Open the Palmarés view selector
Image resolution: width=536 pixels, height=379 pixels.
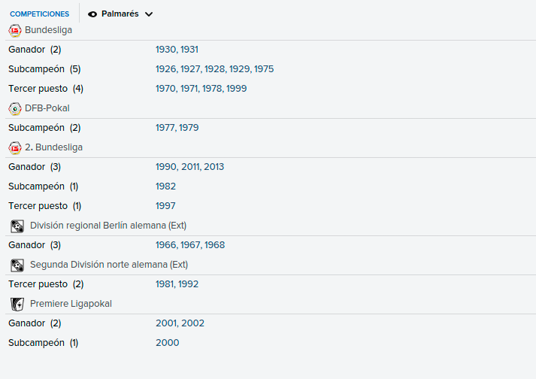coord(120,14)
